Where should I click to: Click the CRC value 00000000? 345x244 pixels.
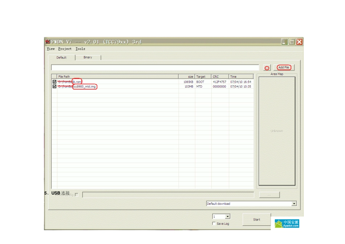219,87
